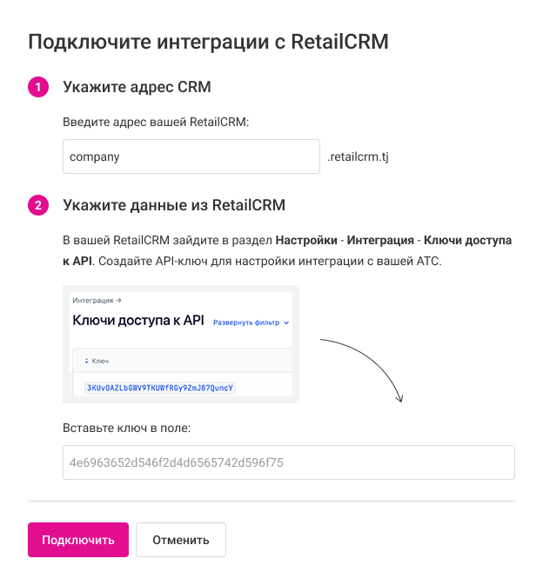Image resolution: width=543 pixels, height=585 pixels.
Task: Focus the CRM address field containing company
Action: pyautogui.click(x=191, y=157)
